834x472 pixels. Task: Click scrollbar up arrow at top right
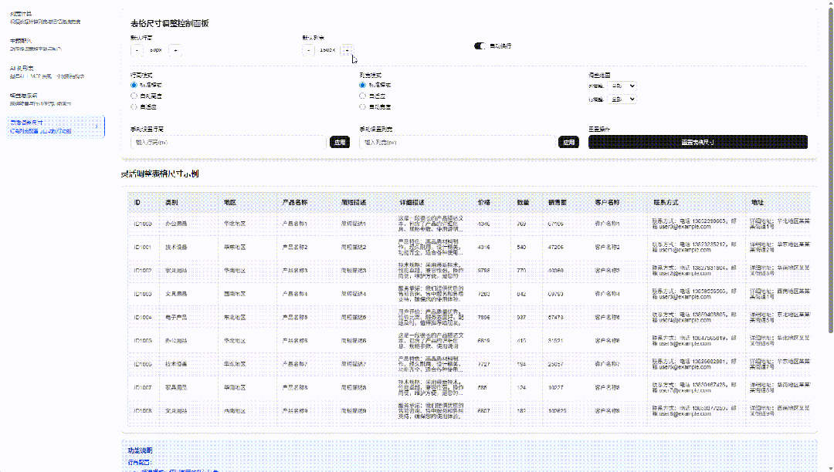[x=830, y=3]
